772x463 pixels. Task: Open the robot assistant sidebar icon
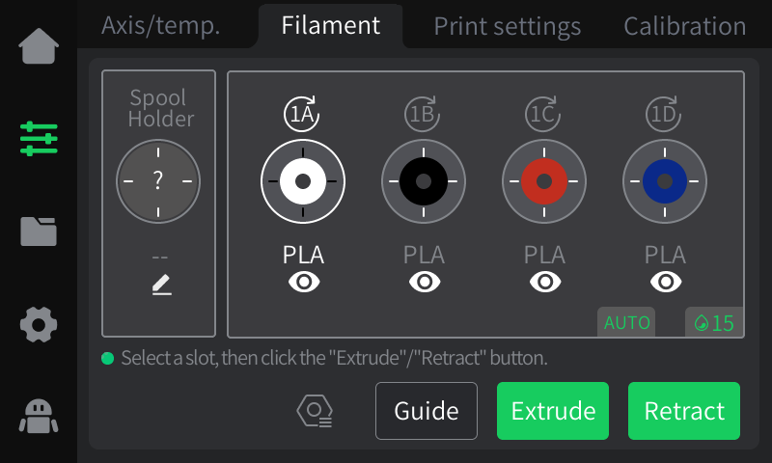pos(39,415)
